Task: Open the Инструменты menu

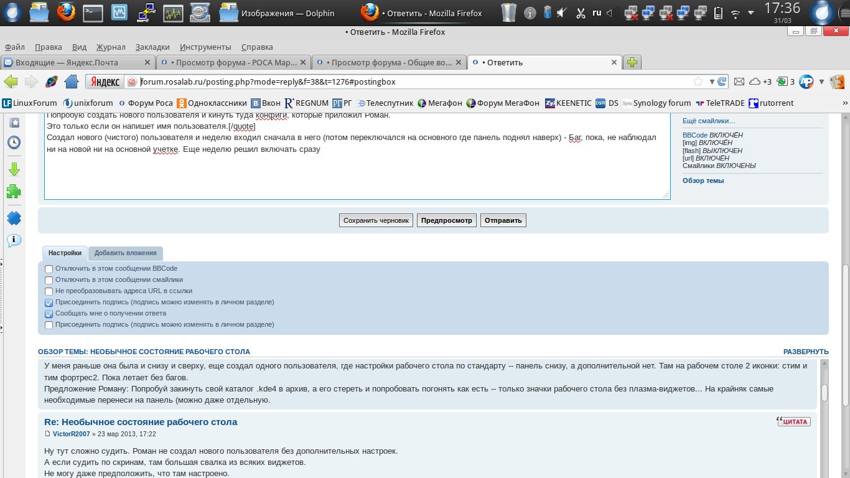Action: [205, 47]
